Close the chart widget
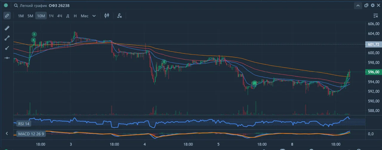This screenshot has height=150, width=382. (378, 5)
